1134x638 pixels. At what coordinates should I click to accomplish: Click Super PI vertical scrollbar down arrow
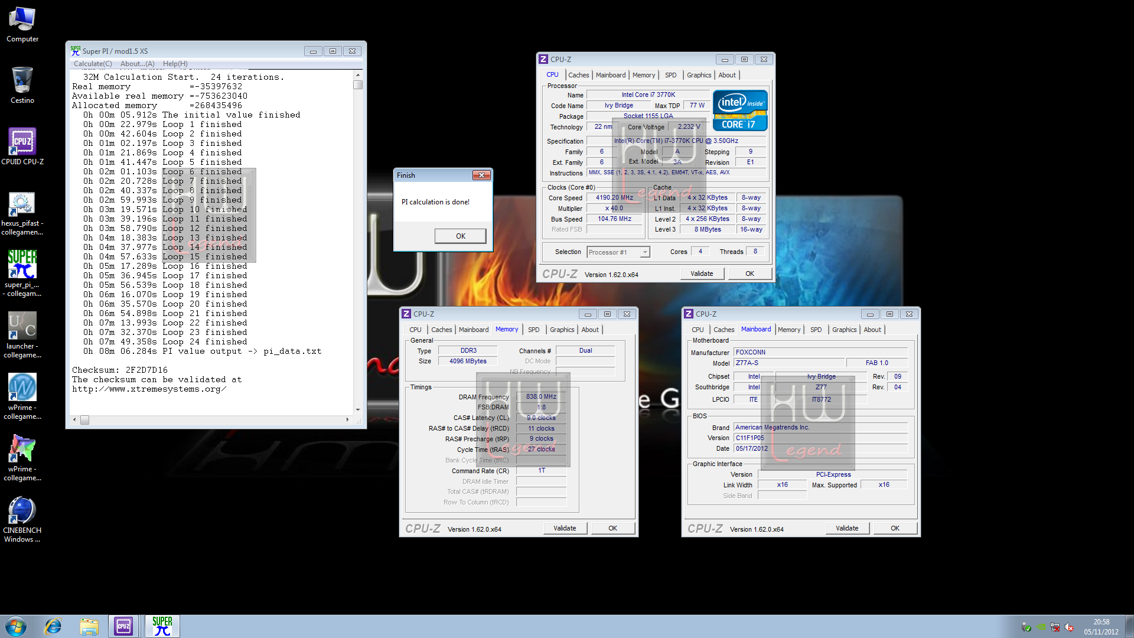(358, 409)
